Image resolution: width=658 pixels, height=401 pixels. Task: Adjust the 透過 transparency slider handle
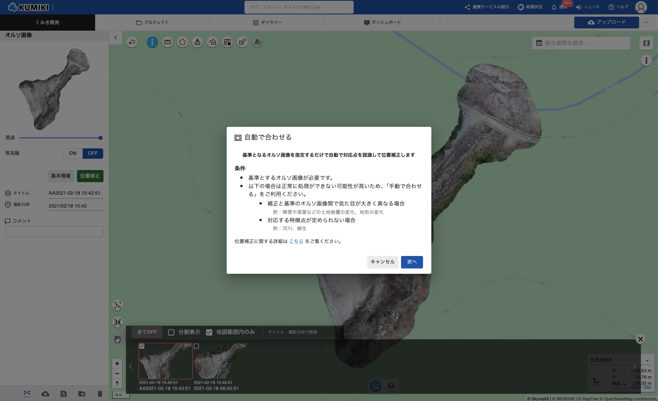coord(100,138)
